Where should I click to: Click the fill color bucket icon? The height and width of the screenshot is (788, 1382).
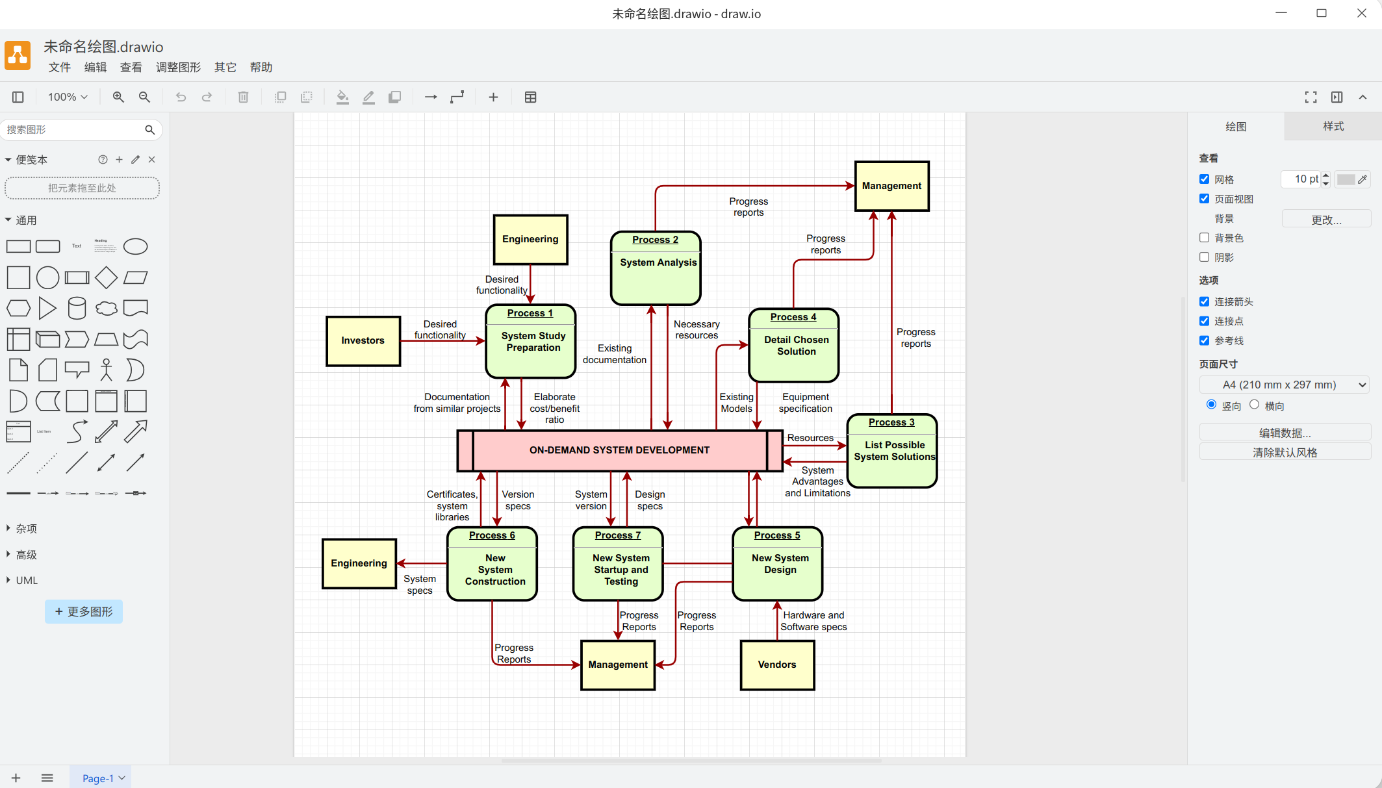(x=342, y=97)
